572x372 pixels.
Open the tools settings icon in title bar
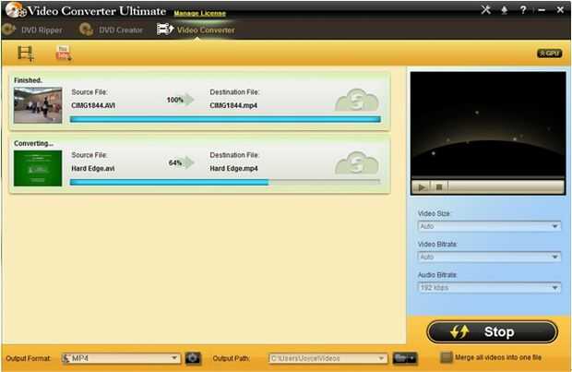click(485, 10)
